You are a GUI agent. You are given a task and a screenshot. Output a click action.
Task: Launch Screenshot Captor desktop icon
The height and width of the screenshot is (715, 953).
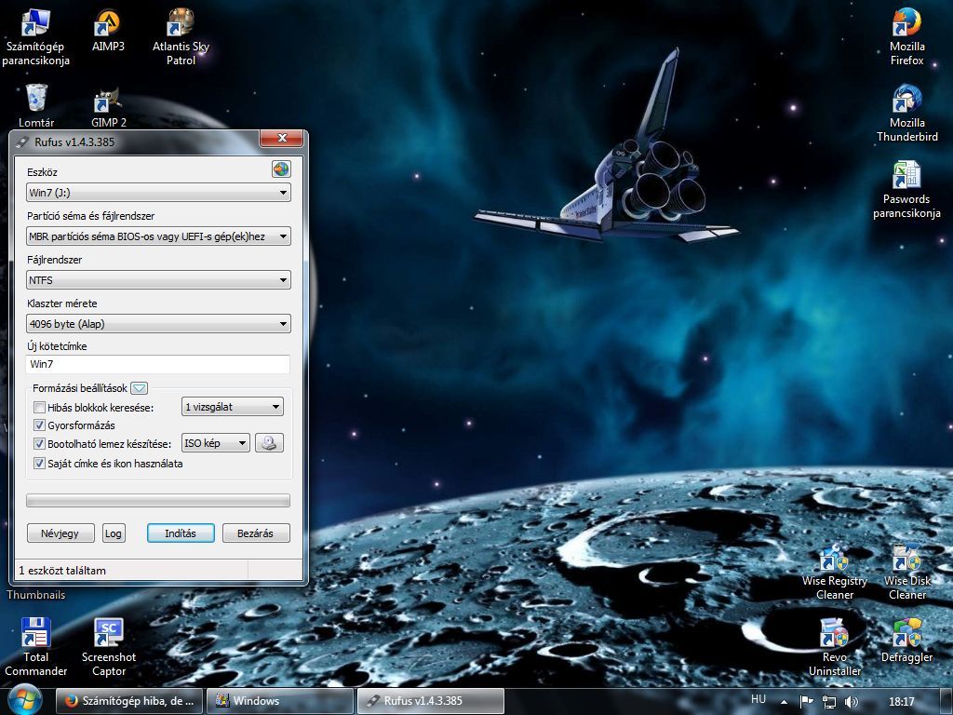109,648
